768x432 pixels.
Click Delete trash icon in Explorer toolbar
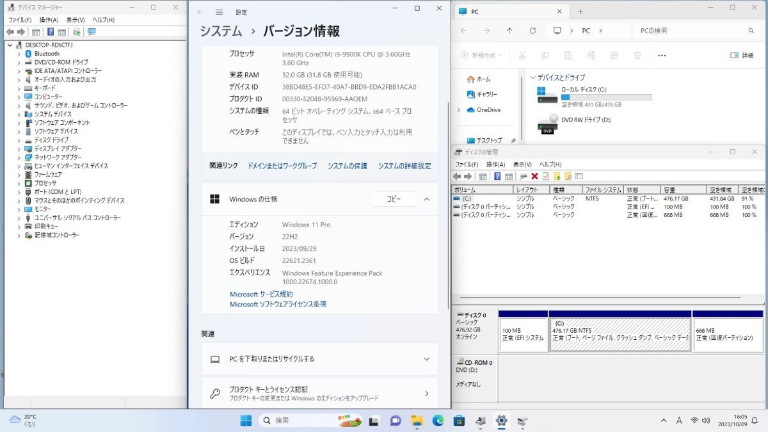tap(637, 56)
